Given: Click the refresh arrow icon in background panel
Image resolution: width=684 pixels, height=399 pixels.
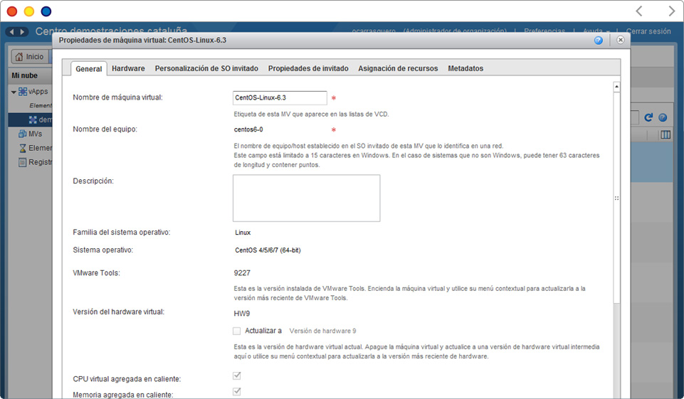Looking at the screenshot, I should click(648, 117).
